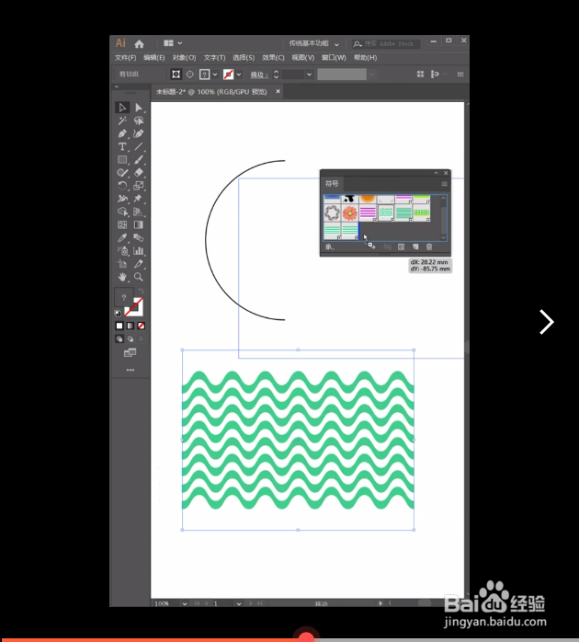The image size is (579, 642).
Task: Select the Magic Wand tool
Action: (122, 120)
